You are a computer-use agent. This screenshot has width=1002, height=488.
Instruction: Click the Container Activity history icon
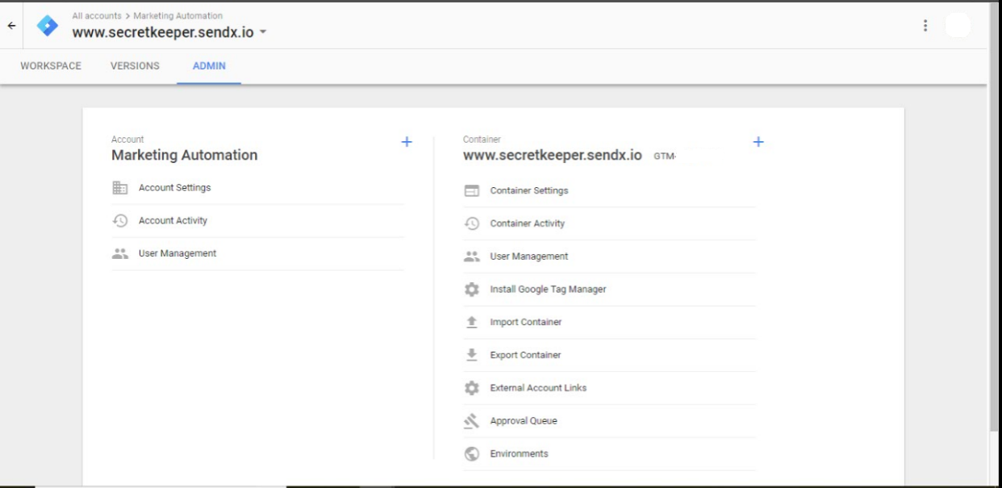pos(472,224)
